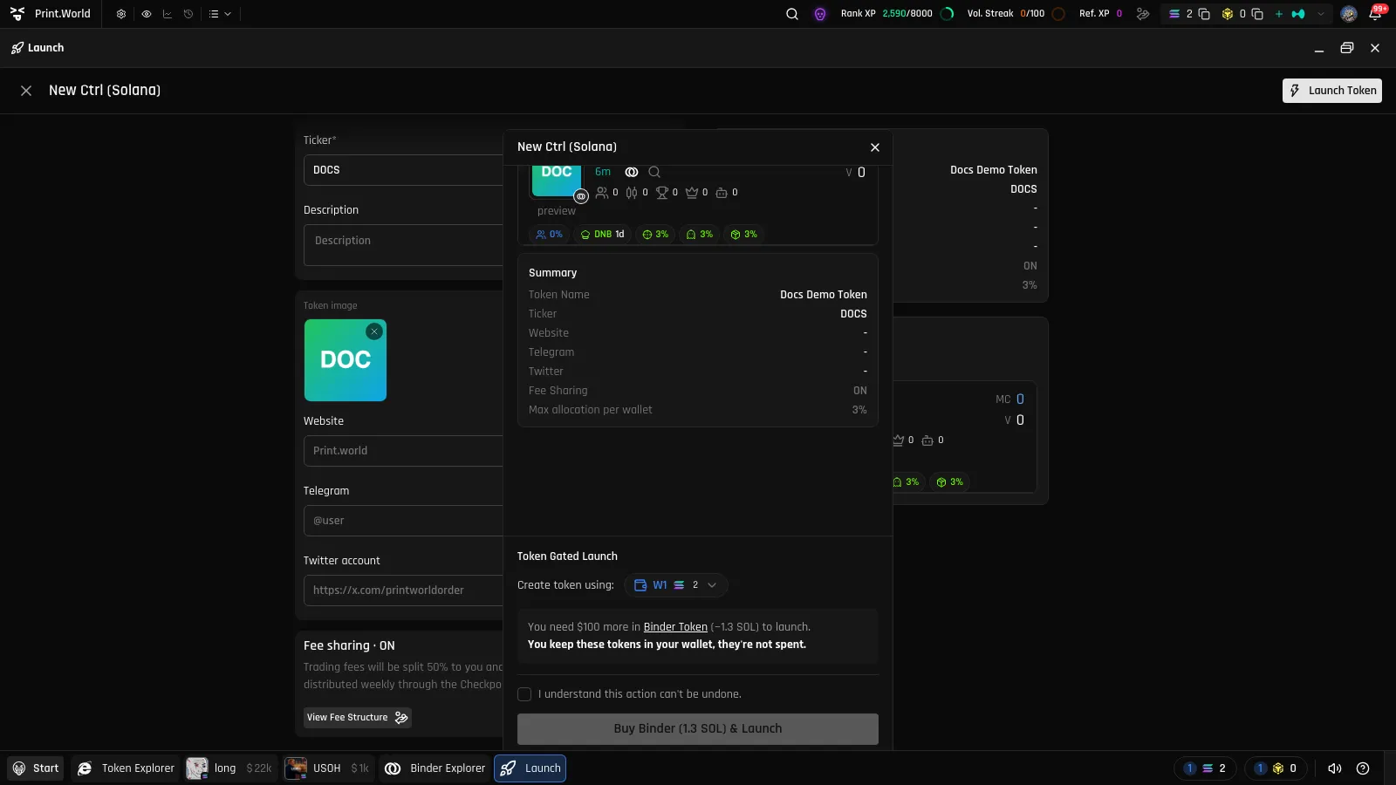Toggle the sound speaker icon in taskbar
This screenshot has width=1396, height=785.
(x=1335, y=768)
